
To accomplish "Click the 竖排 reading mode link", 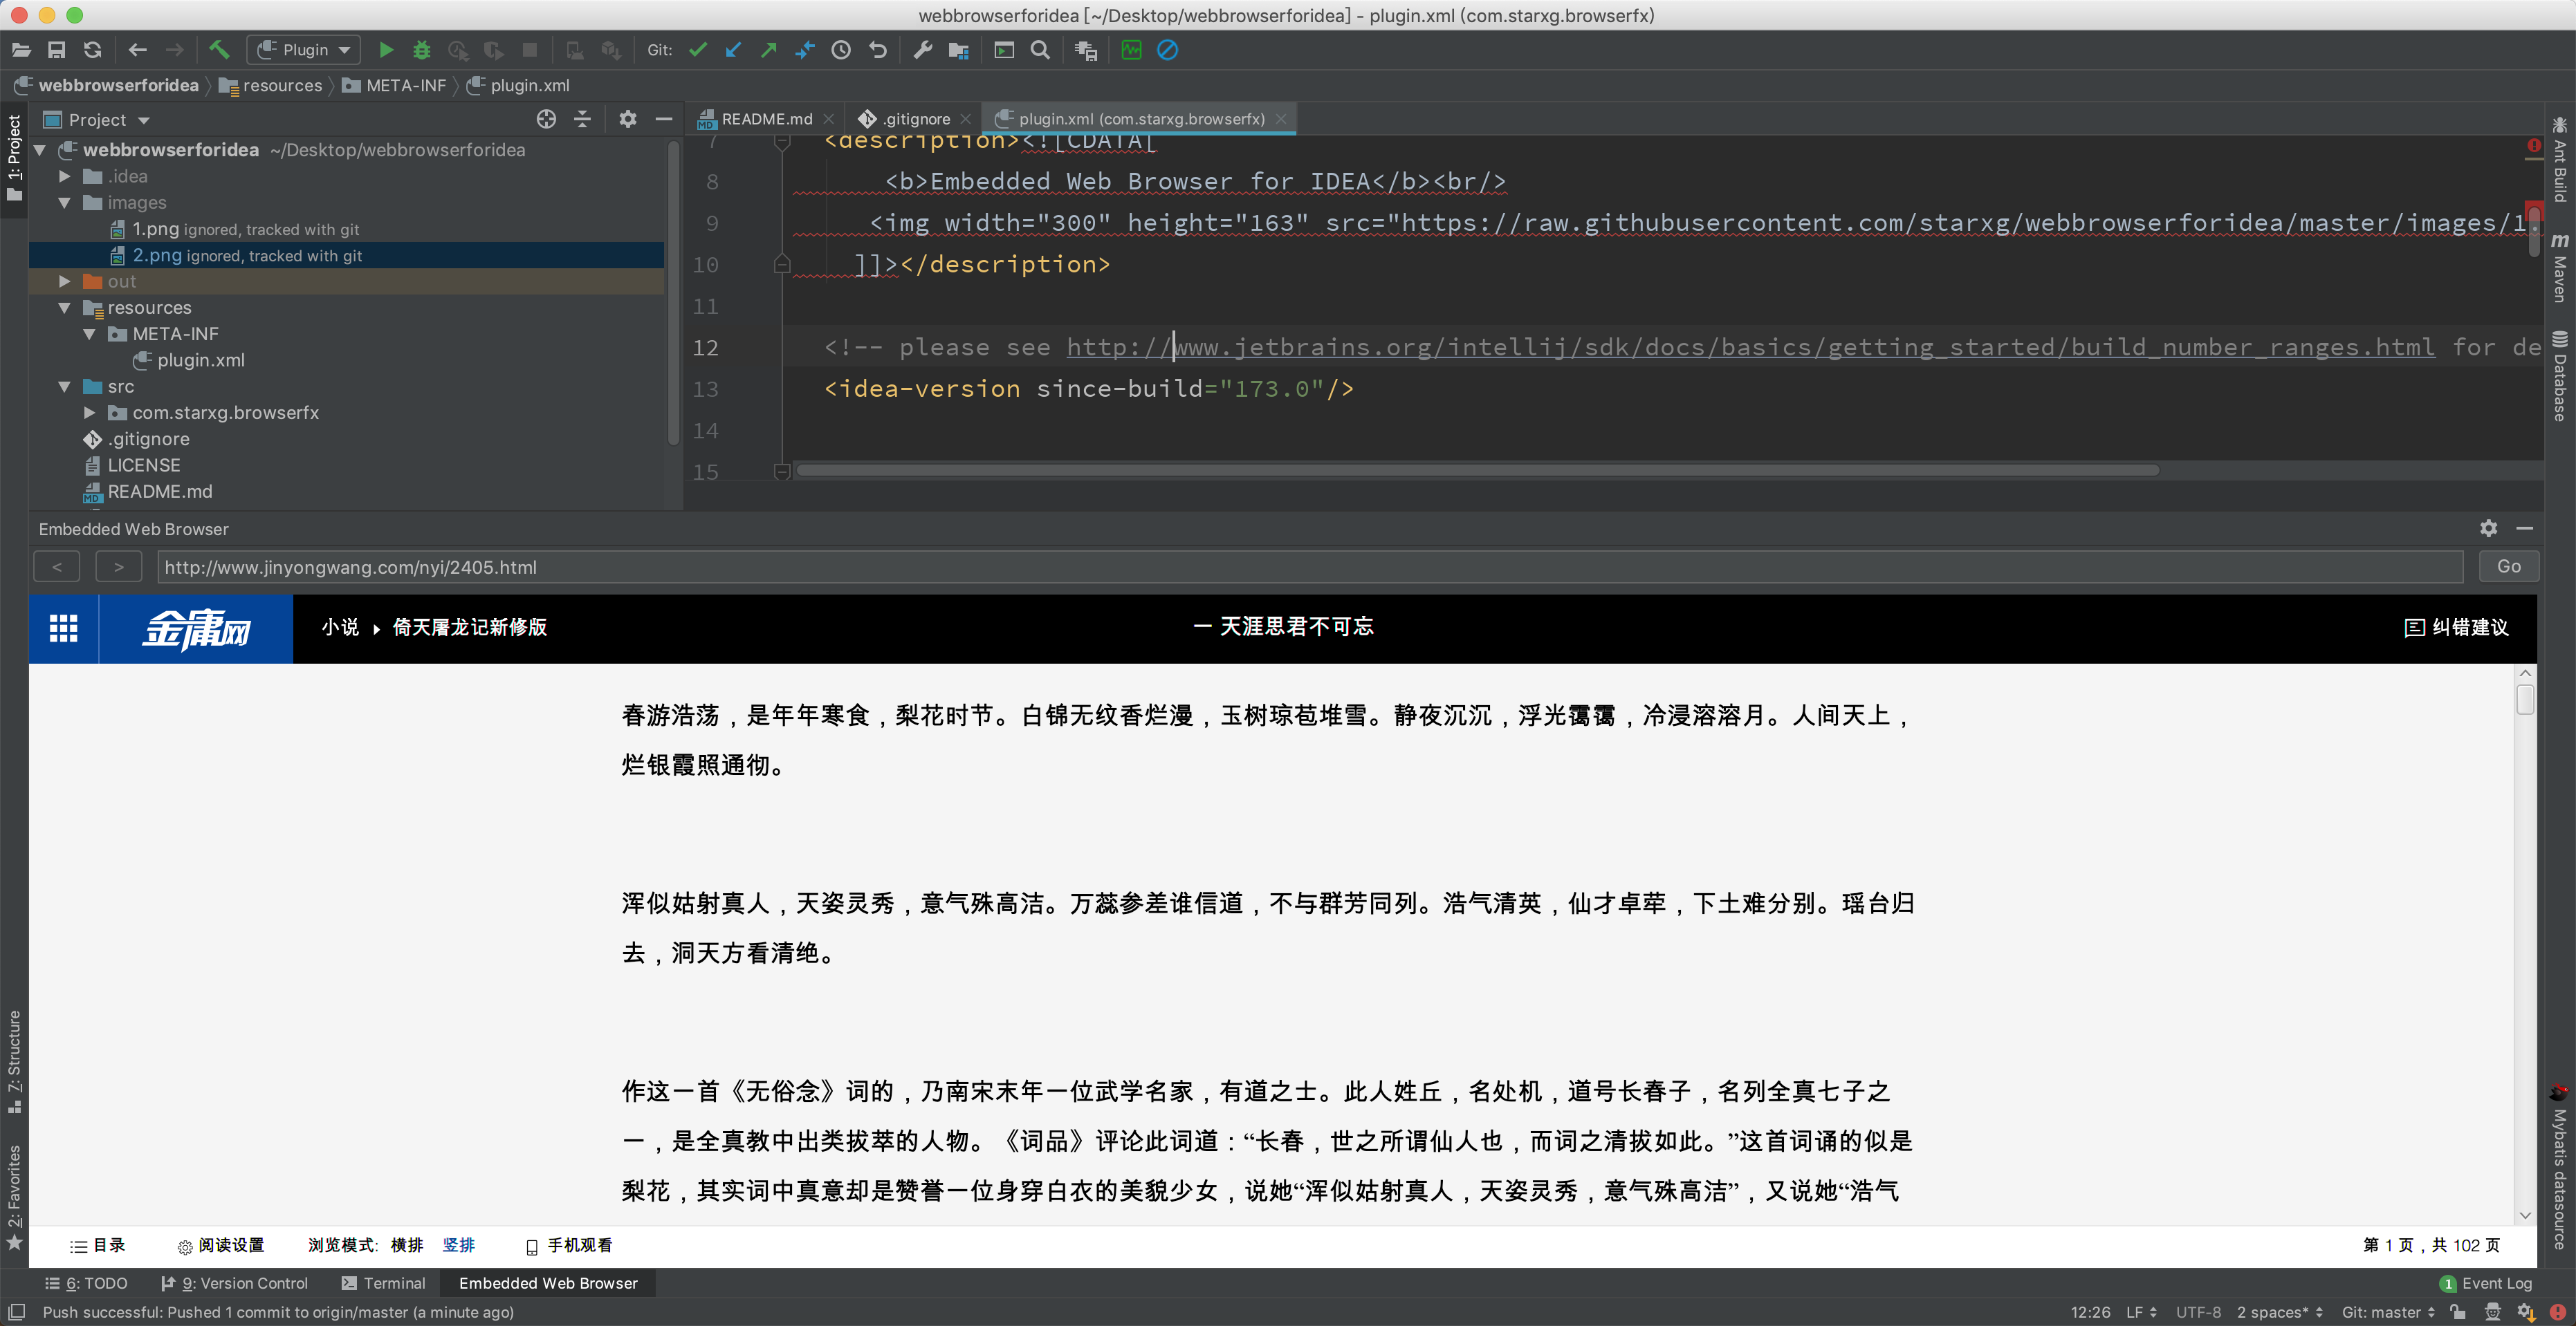I will point(459,1245).
